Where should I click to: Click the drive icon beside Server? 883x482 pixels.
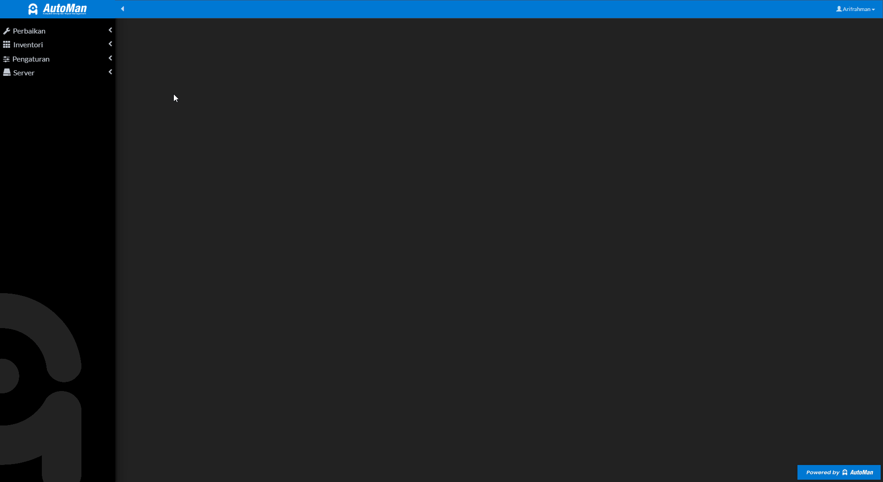tap(7, 73)
